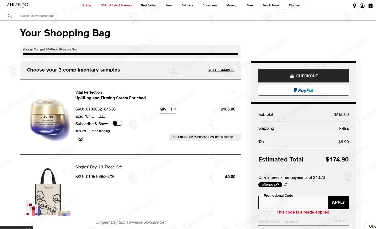Image resolution: width=376 pixels, height=229 pixels.
Task: Open the Skincare menu
Action: click(x=187, y=5)
